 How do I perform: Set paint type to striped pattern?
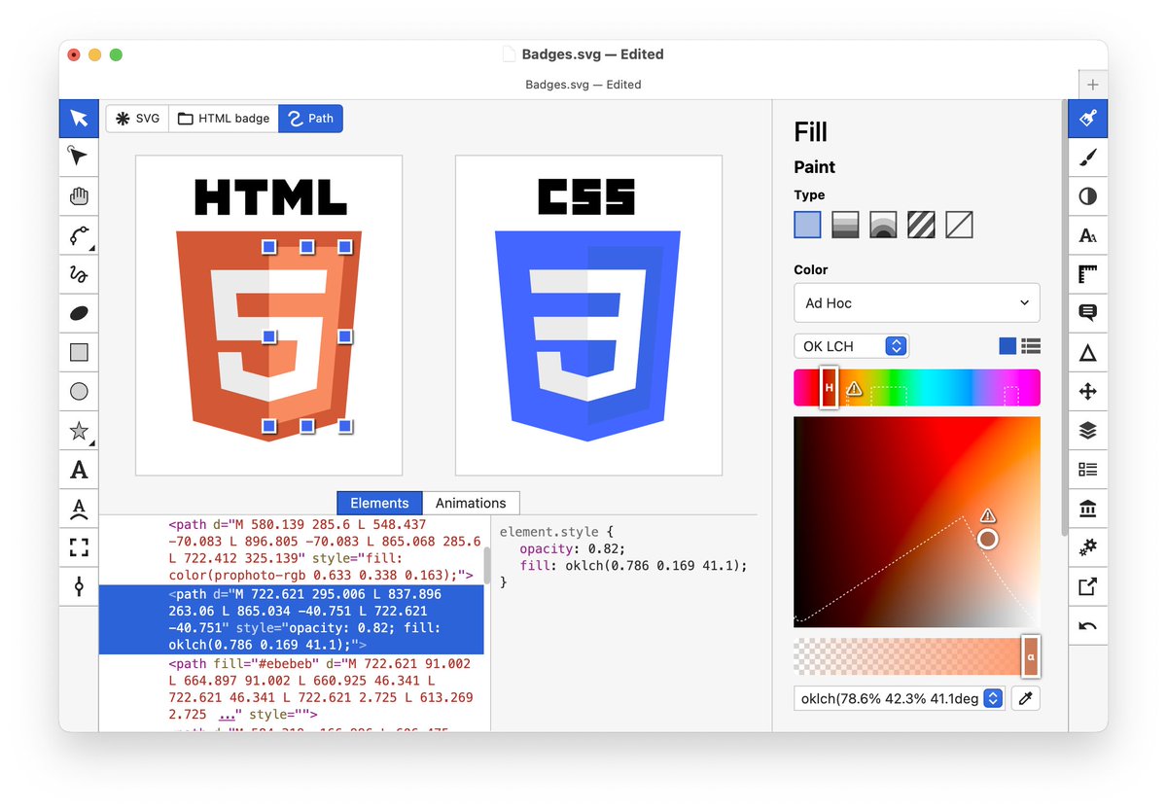point(921,225)
